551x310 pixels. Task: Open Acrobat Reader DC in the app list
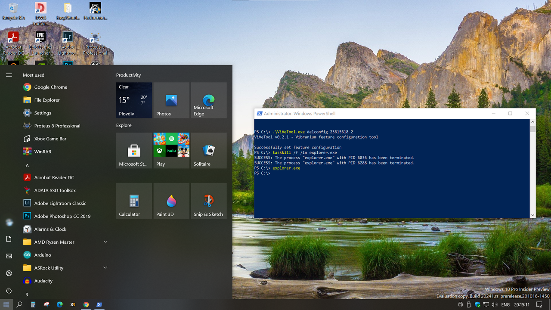[x=65, y=177]
